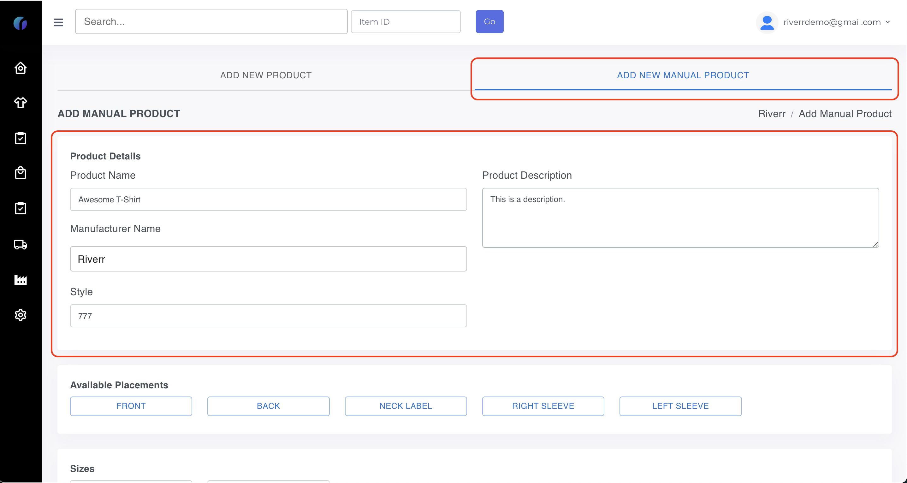
Task: Click the Available Placements heading
Action: (x=119, y=385)
